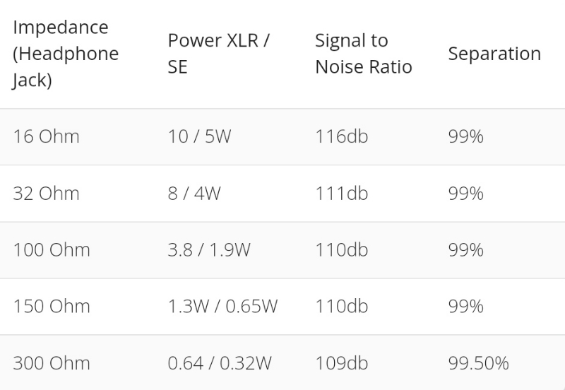Select the 0.64 / 0.32W power cell

pos(220,363)
